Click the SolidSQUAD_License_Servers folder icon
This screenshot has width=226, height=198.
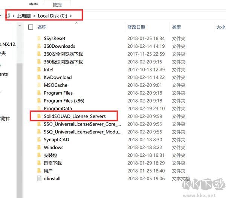click(x=39, y=116)
